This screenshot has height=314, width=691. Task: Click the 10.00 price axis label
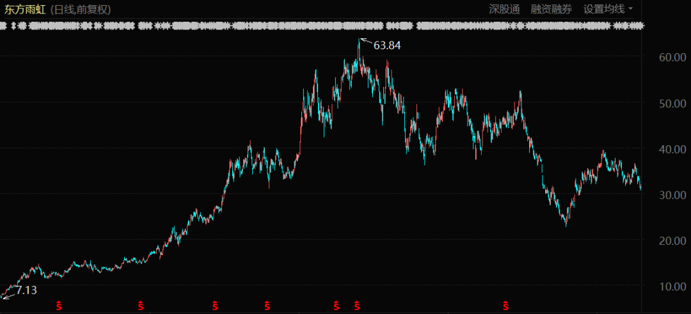click(672, 287)
